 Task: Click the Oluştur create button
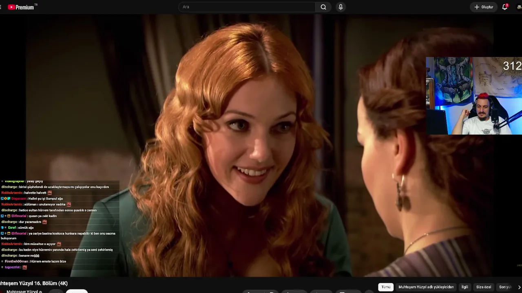(x=483, y=7)
